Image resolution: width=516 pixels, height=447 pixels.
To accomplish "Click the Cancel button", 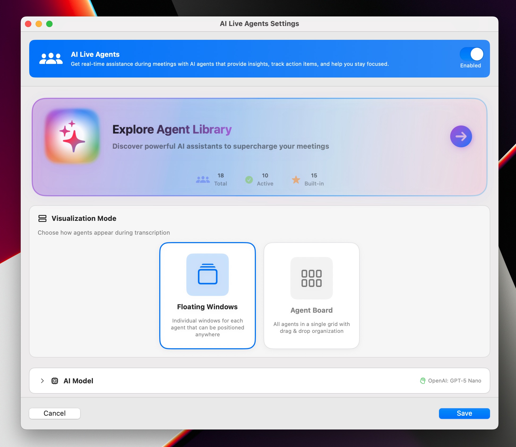I will (54, 413).
